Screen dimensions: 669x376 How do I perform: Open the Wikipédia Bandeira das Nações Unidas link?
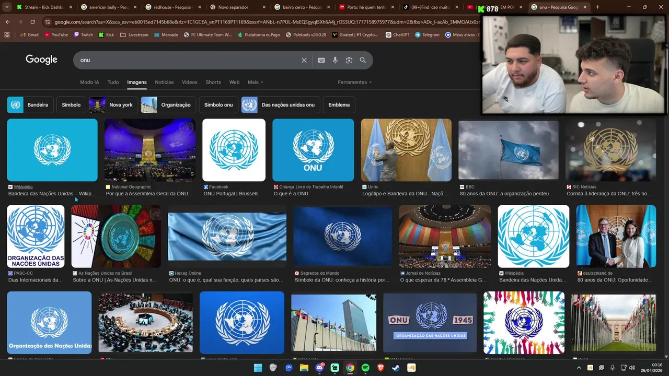pyautogui.click(x=52, y=194)
